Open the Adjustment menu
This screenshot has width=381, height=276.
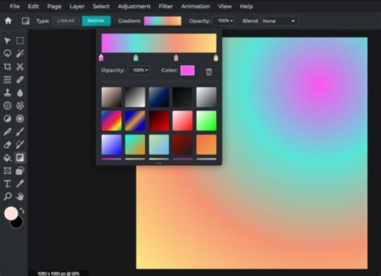click(134, 6)
